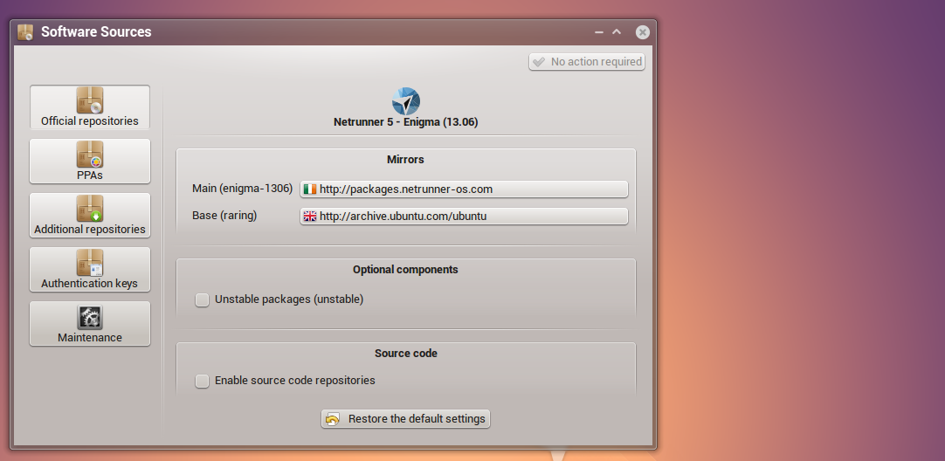Click the No action required button
The height and width of the screenshot is (461, 945).
coord(587,62)
